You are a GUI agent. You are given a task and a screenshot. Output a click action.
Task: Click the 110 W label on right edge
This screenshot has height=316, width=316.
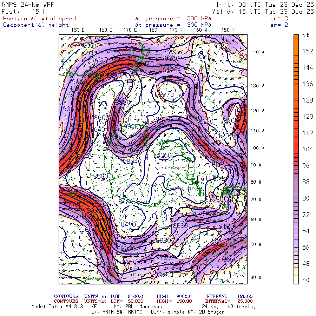point(257,131)
